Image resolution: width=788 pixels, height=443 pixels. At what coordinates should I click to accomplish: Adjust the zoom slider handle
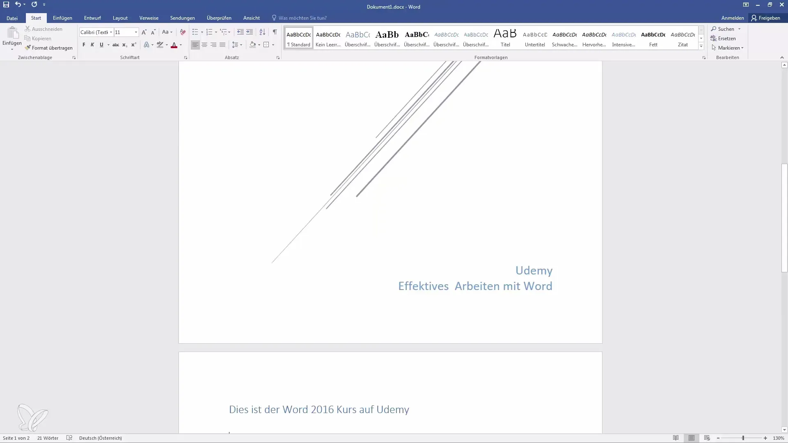(x=743, y=438)
